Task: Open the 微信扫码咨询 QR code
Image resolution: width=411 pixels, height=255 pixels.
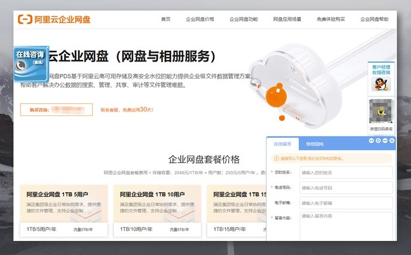Action: 381,111
